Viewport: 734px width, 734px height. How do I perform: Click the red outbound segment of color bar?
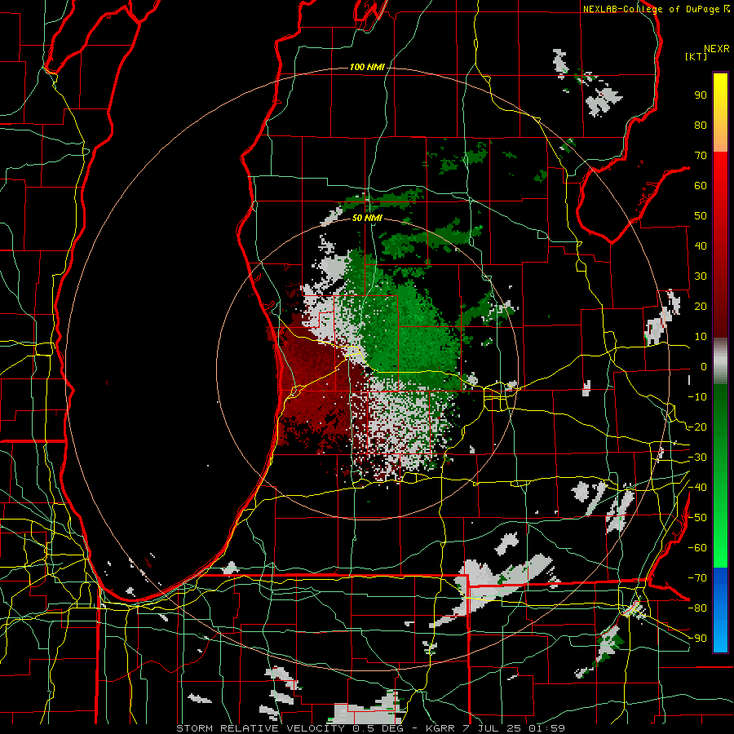720,245
